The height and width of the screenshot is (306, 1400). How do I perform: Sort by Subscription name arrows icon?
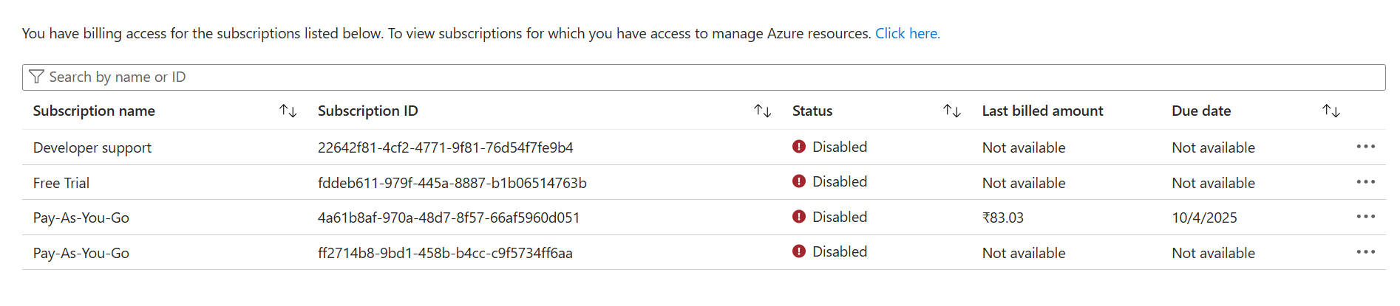point(288,111)
